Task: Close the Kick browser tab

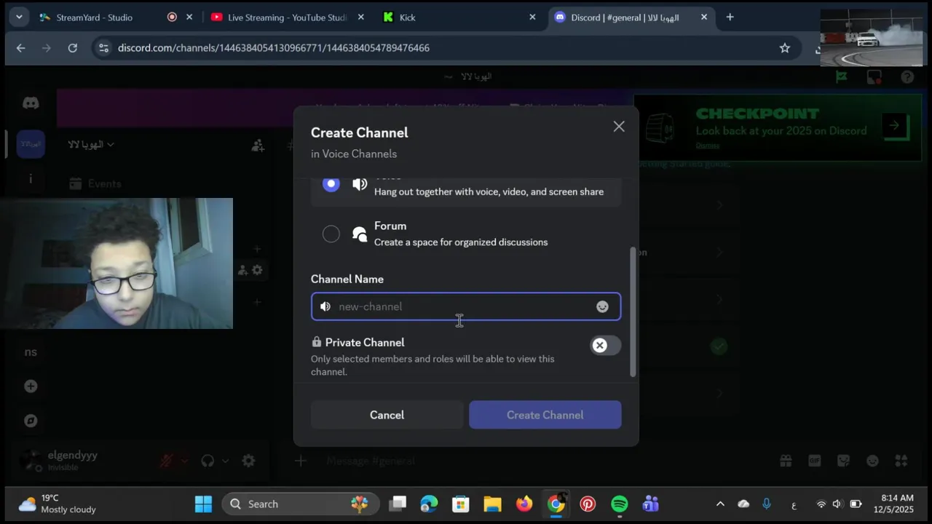Action: [532, 17]
